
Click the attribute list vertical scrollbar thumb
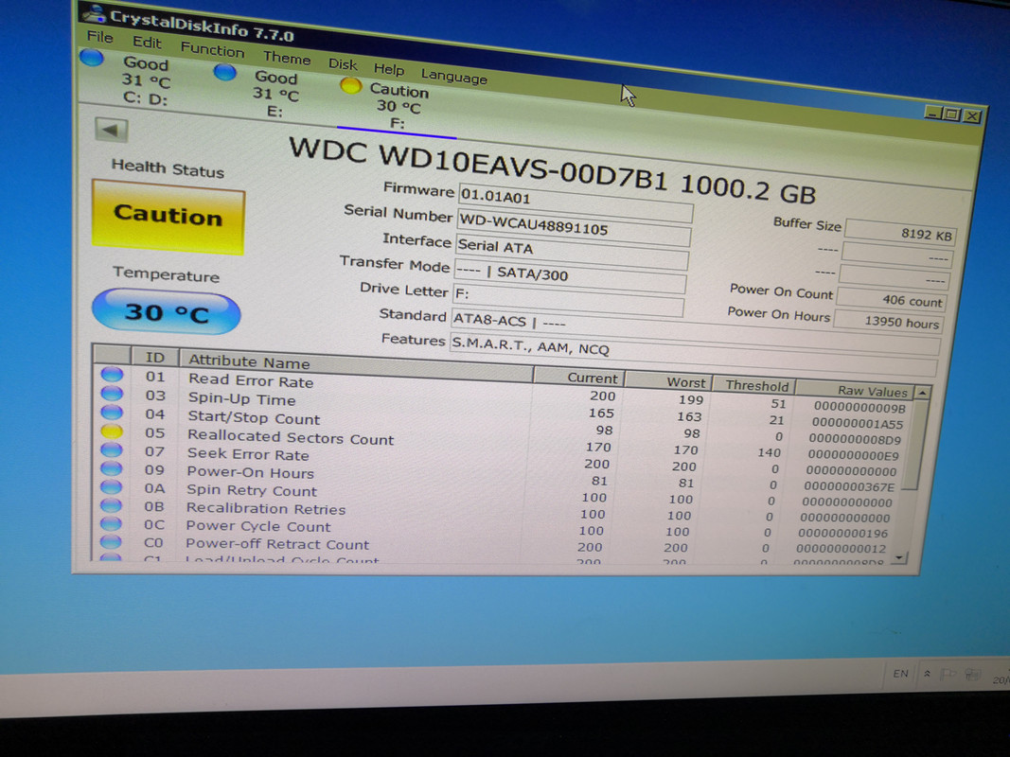pyautogui.click(x=916, y=444)
